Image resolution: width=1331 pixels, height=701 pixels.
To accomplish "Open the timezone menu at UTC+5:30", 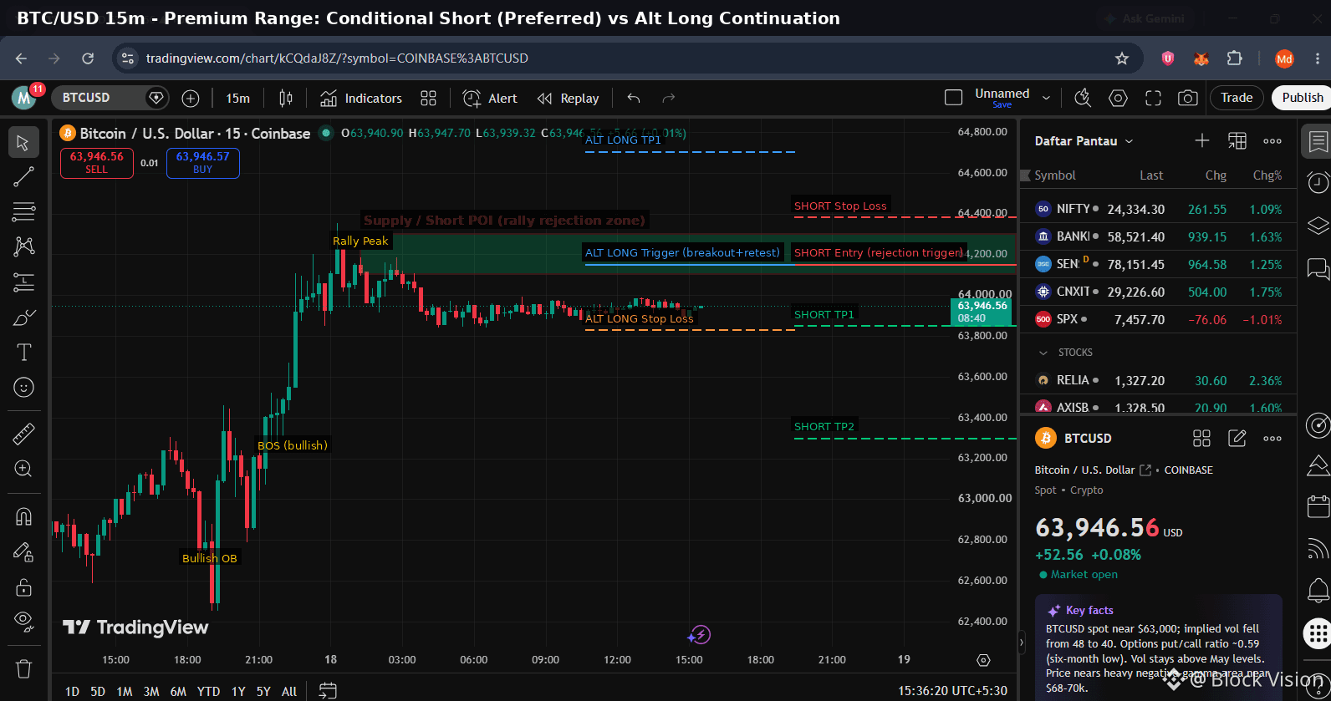I will pos(952,691).
